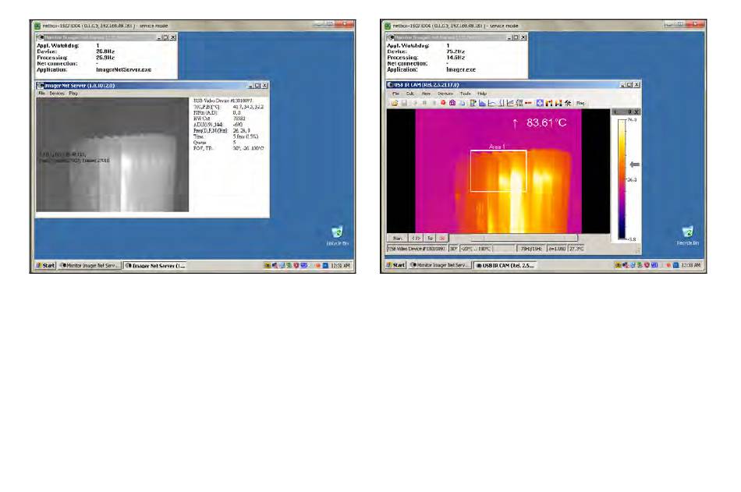This screenshot has height=492, width=741.
Task: Click the 12:31 AM taskbar clock
Action: tap(340, 266)
